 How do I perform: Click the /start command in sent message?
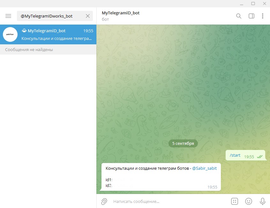(x=235, y=155)
